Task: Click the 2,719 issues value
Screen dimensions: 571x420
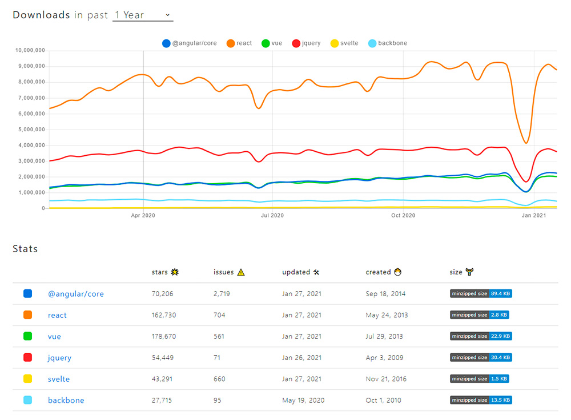Action: pyautogui.click(x=222, y=294)
